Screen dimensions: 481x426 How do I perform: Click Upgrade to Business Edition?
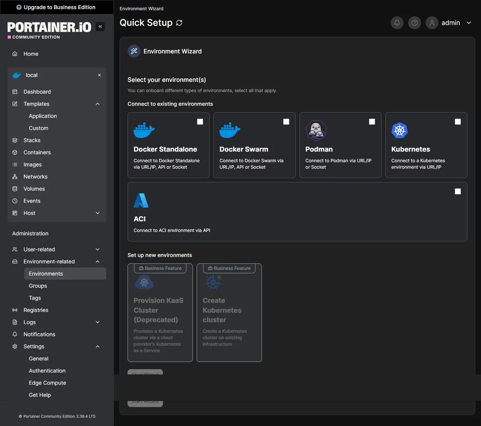(x=56, y=7)
